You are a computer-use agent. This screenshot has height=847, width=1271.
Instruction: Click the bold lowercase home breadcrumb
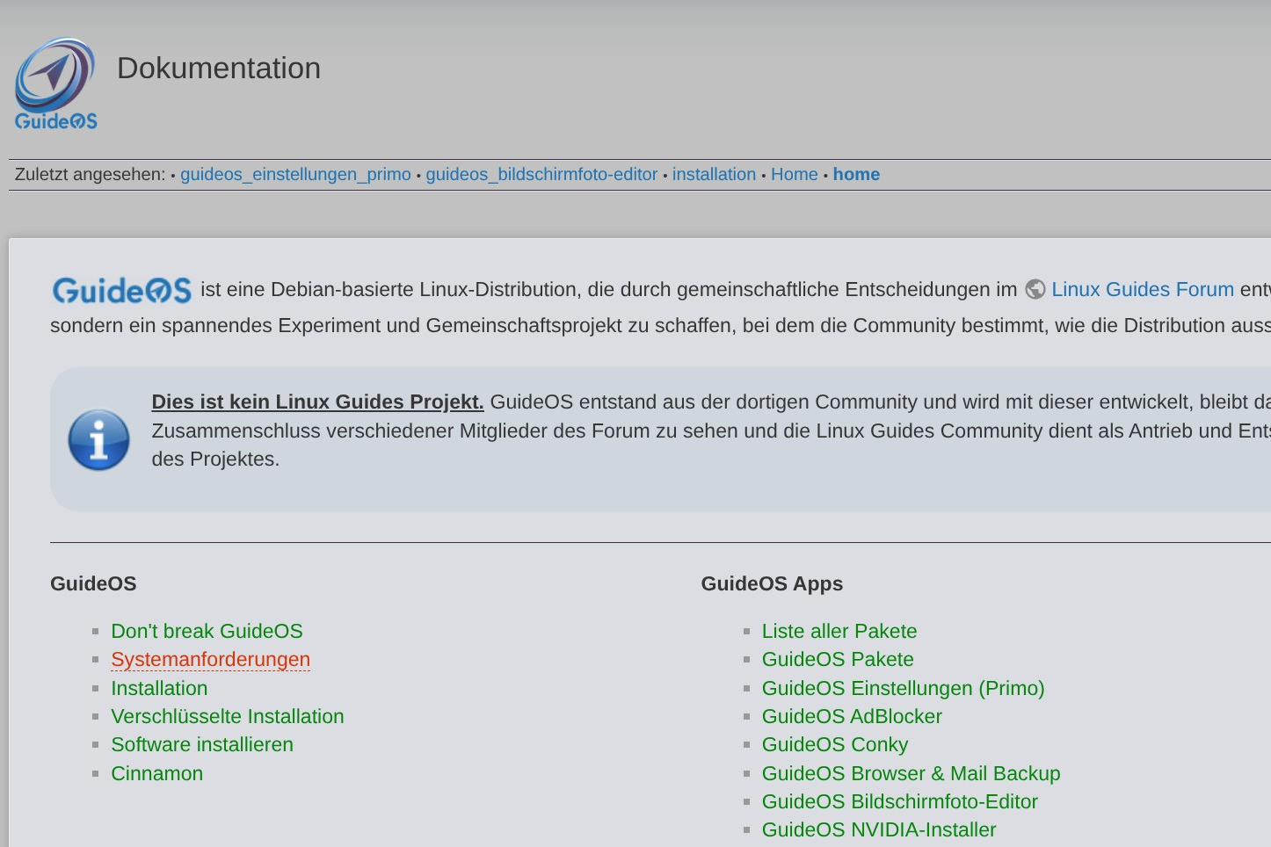(x=856, y=174)
